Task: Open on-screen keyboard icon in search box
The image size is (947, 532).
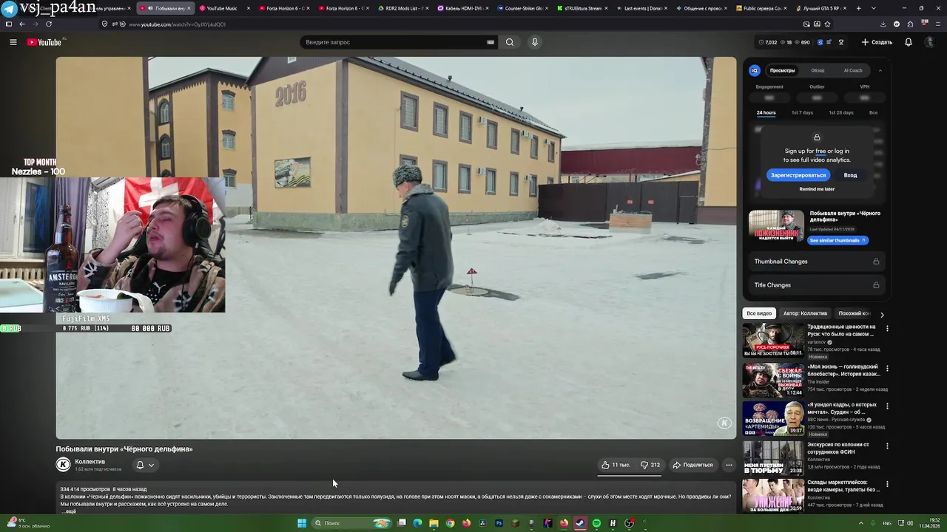Action: pos(491,42)
